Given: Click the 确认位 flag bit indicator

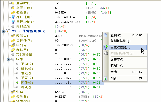Looking at the screenshot, I should pos(17,69).
